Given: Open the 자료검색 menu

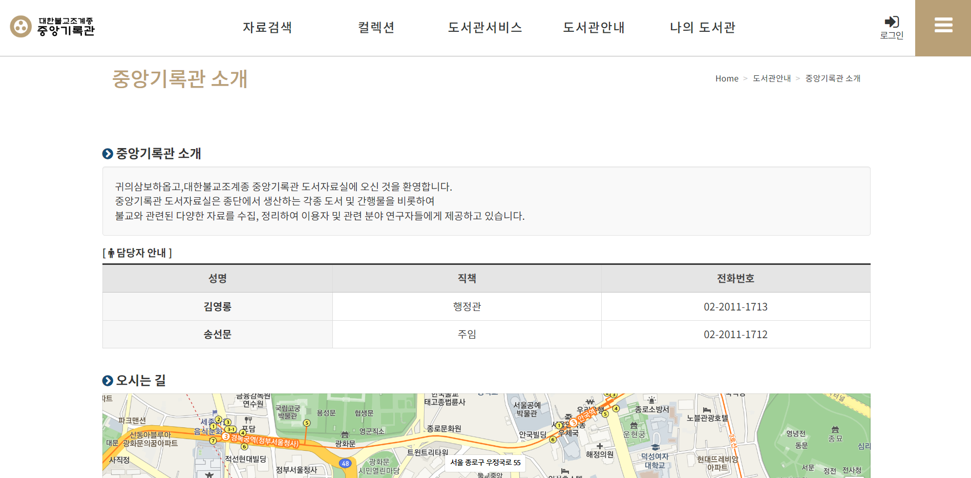Looking at the screenshot, I should coord(267,27).
